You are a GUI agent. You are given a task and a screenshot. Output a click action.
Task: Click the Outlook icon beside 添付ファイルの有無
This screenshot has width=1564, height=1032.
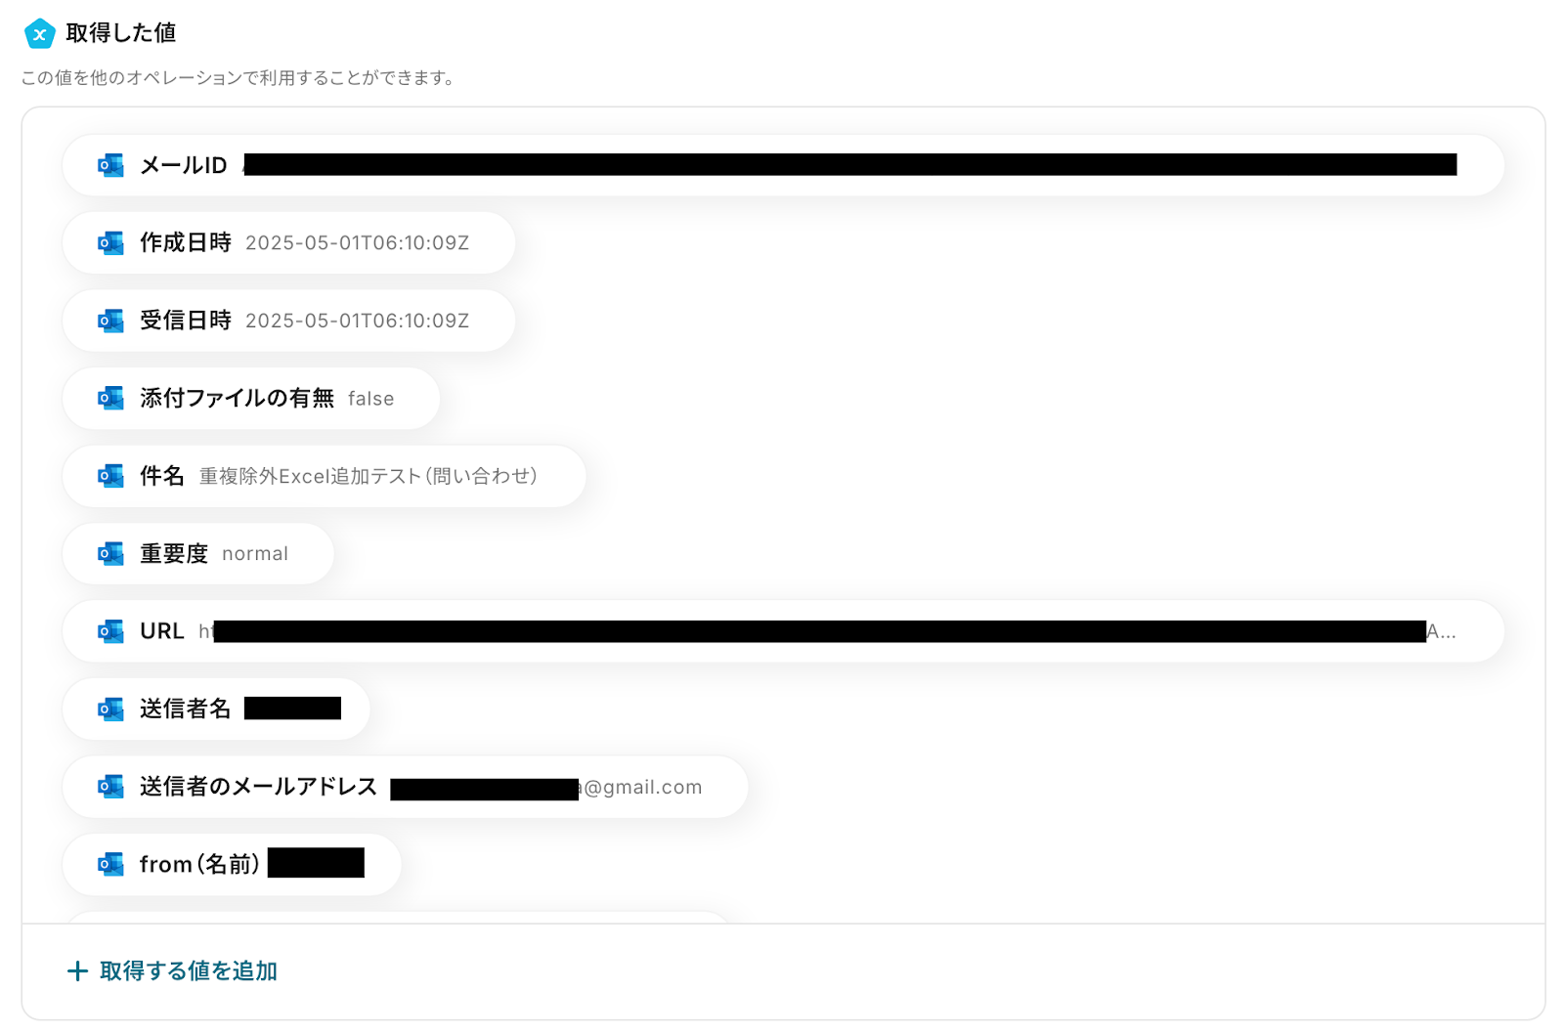coord(110,398)
